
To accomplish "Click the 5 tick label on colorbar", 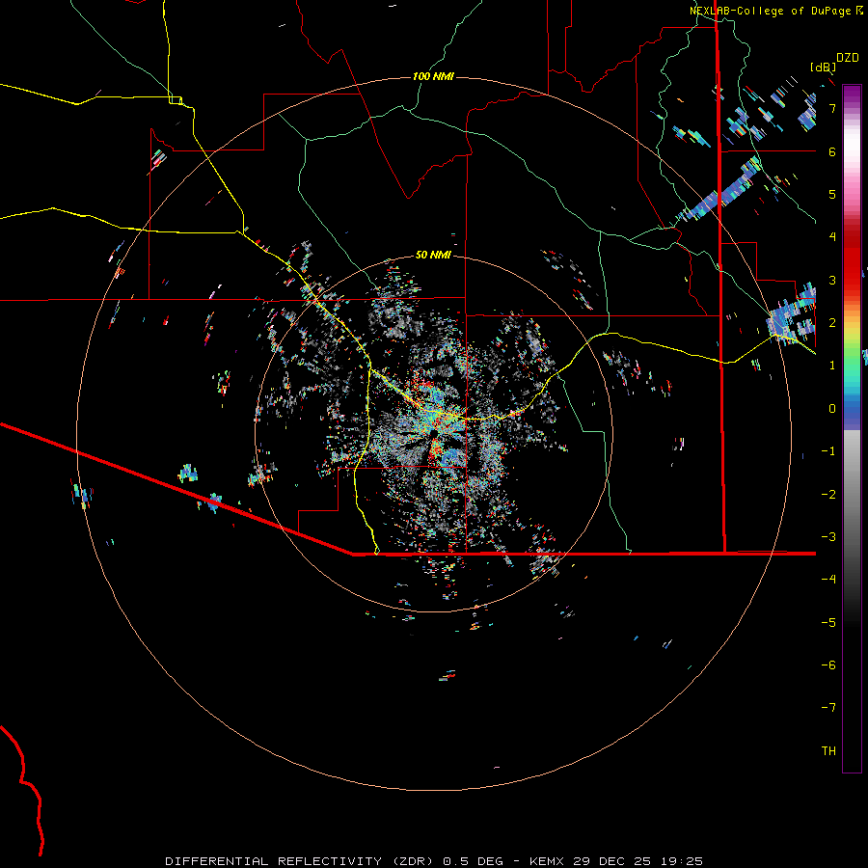I will click(832, 194).
